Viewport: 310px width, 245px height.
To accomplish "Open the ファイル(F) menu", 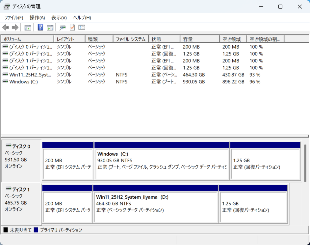I will pyautogui.click(x=13, y=18).
